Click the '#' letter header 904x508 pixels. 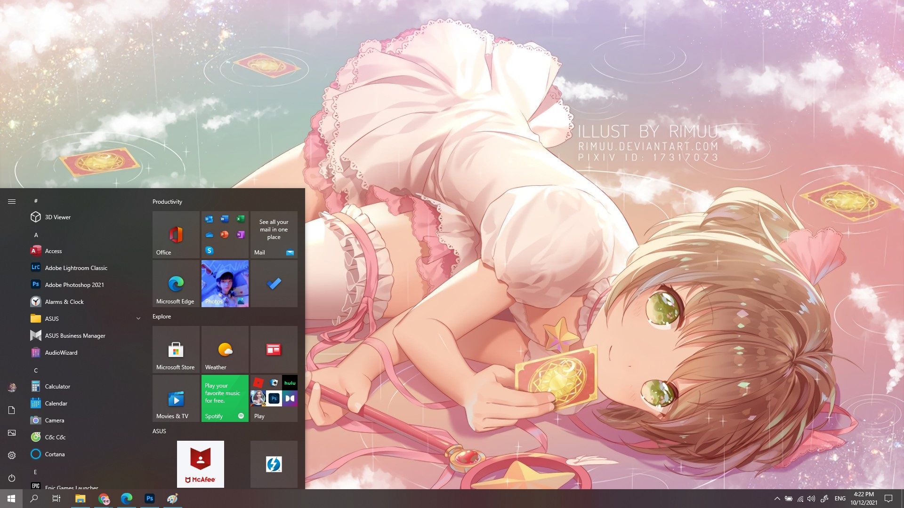coord(36,201)
